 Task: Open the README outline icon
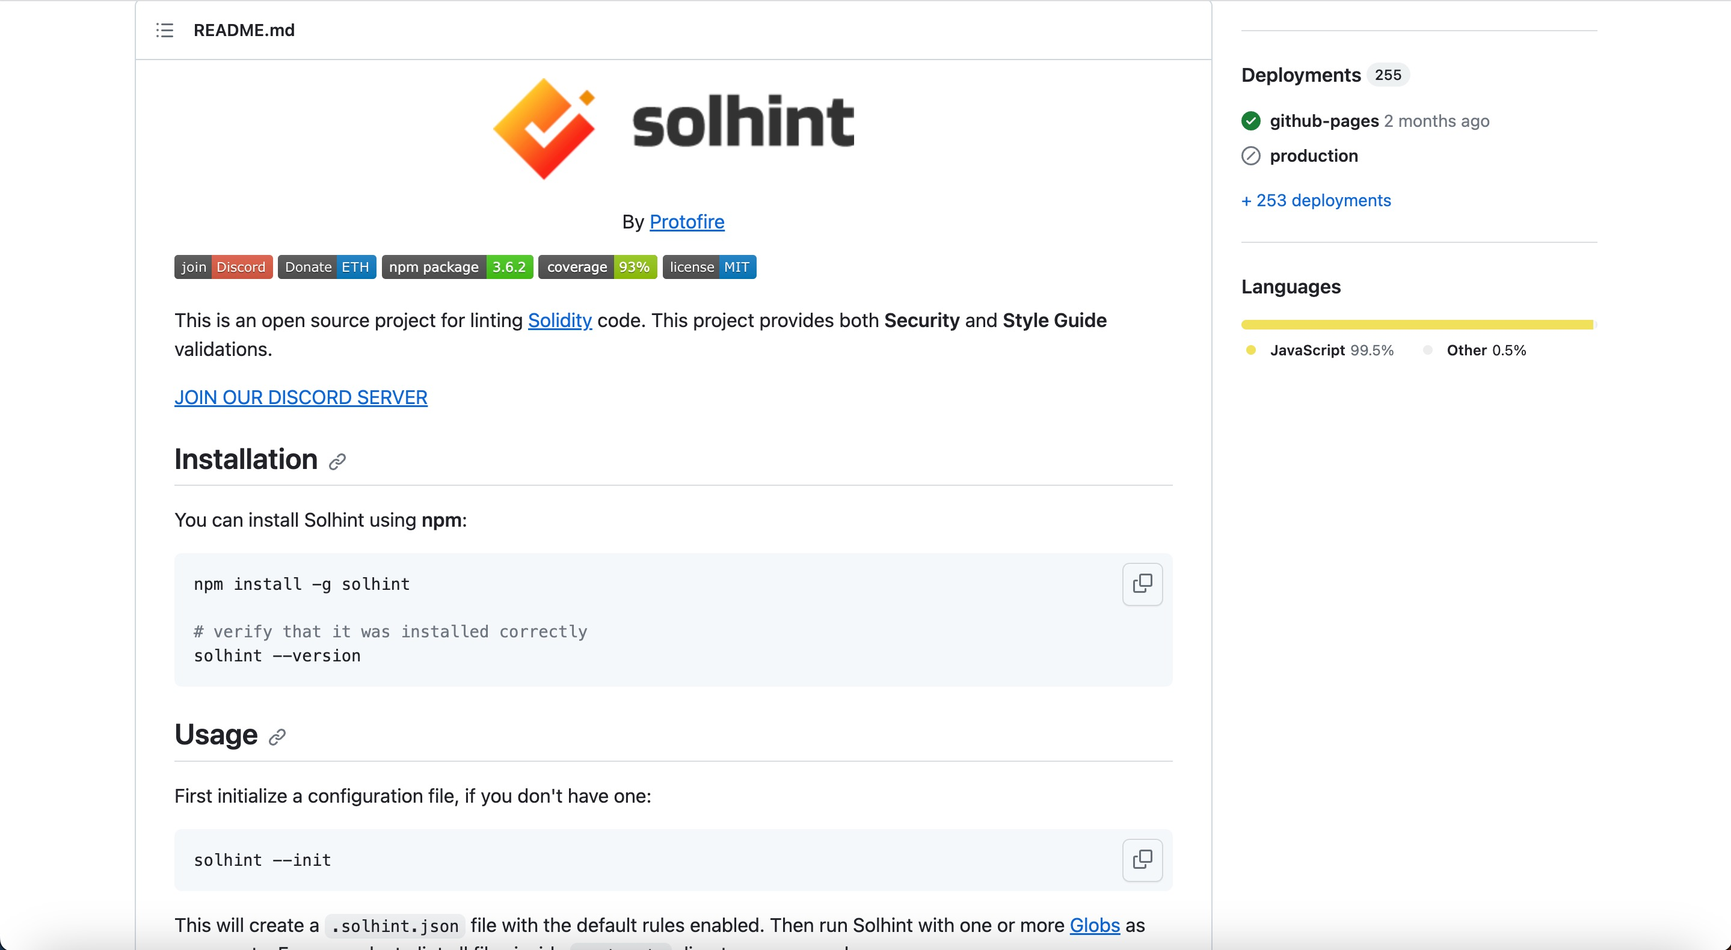[x=165, y=30]
